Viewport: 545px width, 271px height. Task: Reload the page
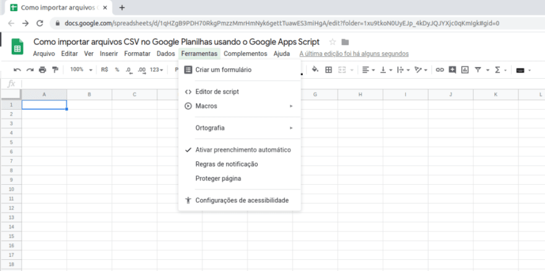tap(40, 24)
